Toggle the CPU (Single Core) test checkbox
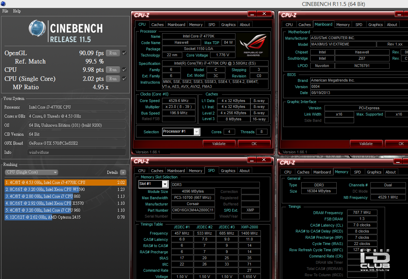 (x=125, y=78)
